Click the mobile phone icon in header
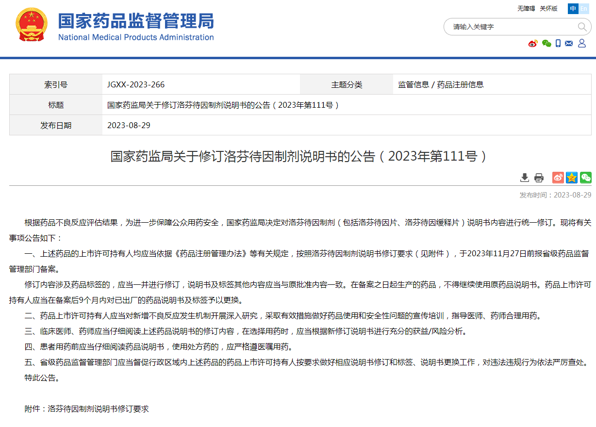Screen dimensions: 596x427 [x=558, y=44]
